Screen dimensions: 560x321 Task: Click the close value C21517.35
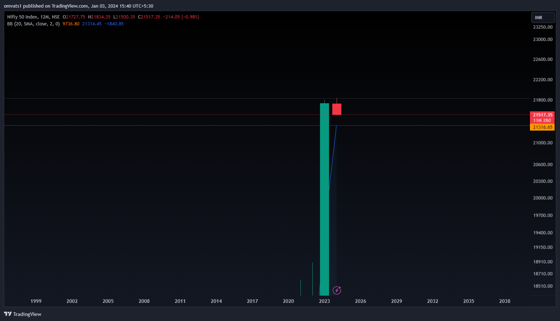pyautogui.click(x=149, y=17)
